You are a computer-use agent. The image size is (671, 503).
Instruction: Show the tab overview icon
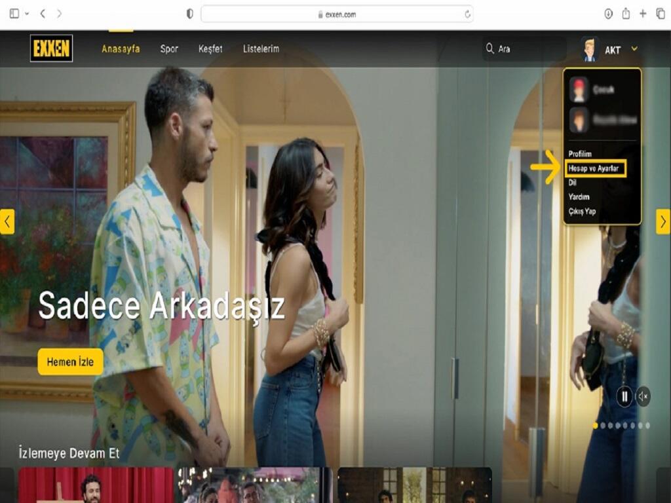click(x=661, y=14)
